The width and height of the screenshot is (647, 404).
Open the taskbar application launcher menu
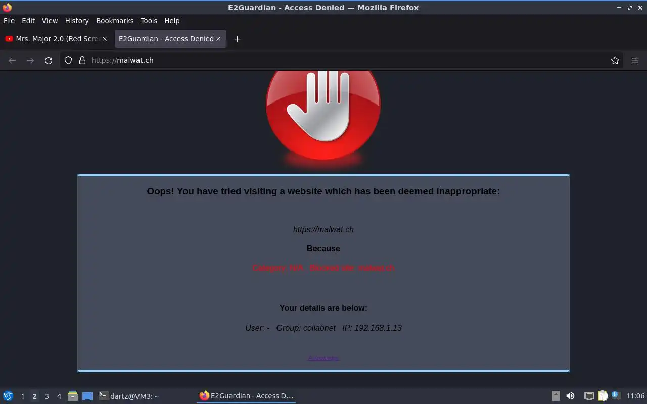8,396
